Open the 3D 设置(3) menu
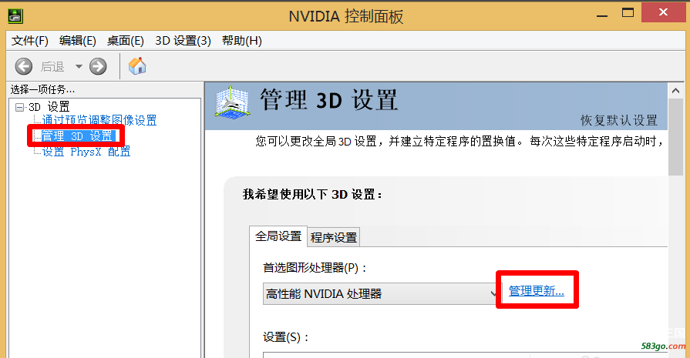690x358 pixels. 183,41
